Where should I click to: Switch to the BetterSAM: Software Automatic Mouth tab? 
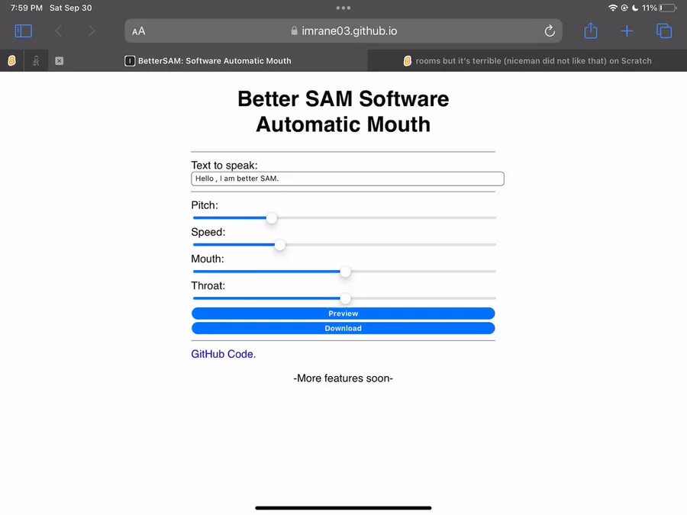click(x=208, y=61)
